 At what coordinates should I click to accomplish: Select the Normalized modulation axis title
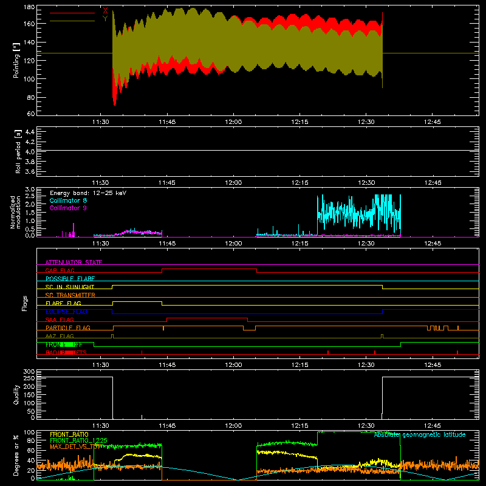coord(16,212)
